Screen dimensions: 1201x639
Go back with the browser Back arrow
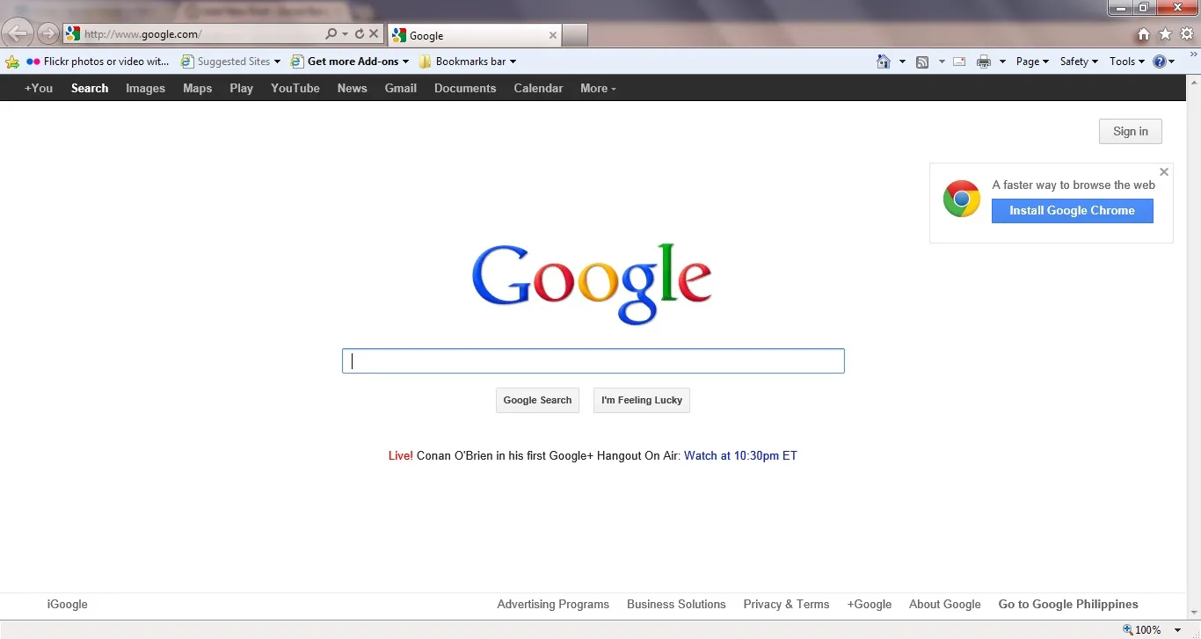(x=18, y=34)
